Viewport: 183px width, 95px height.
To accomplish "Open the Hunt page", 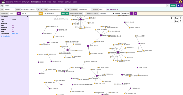I will pos(44,2).
